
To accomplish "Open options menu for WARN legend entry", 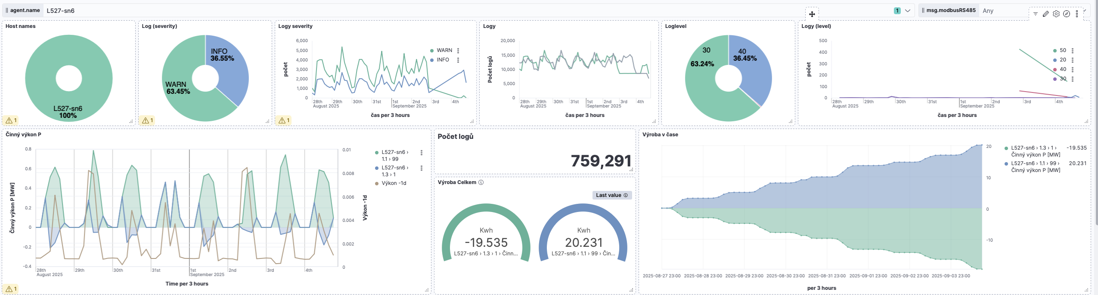I will [x=458, y=50].
